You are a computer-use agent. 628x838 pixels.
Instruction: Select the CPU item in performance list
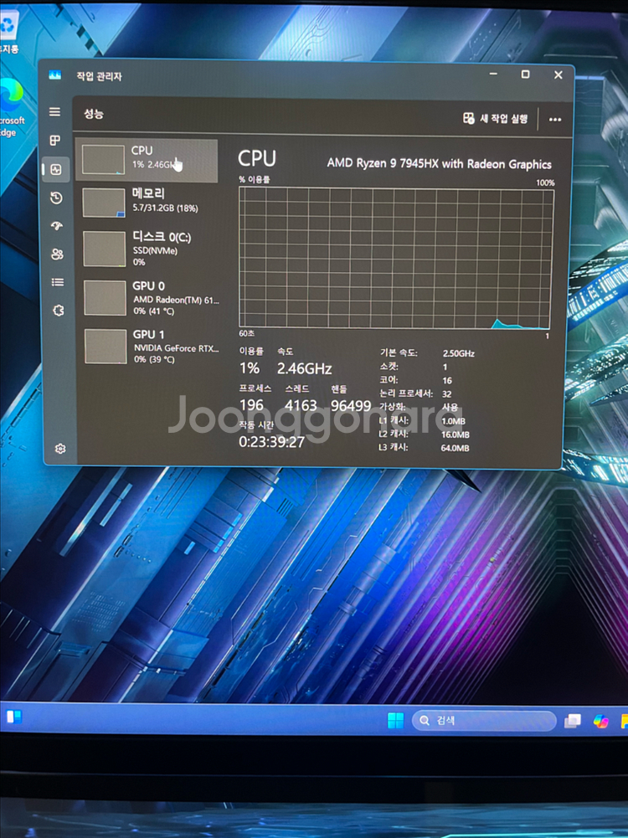(147, 161)
